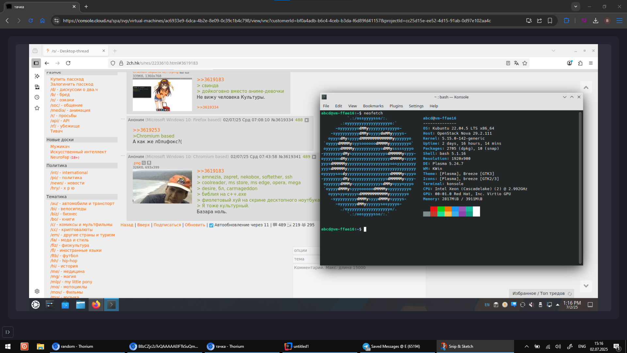
Task: Toggle Firefox reader view icon in the address bar
Action: 508,63
